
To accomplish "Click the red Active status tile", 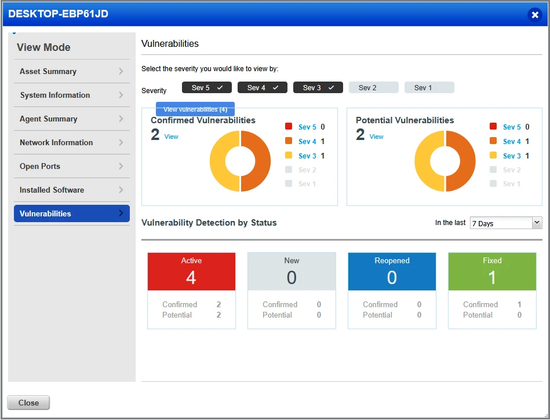I will 191,271.
